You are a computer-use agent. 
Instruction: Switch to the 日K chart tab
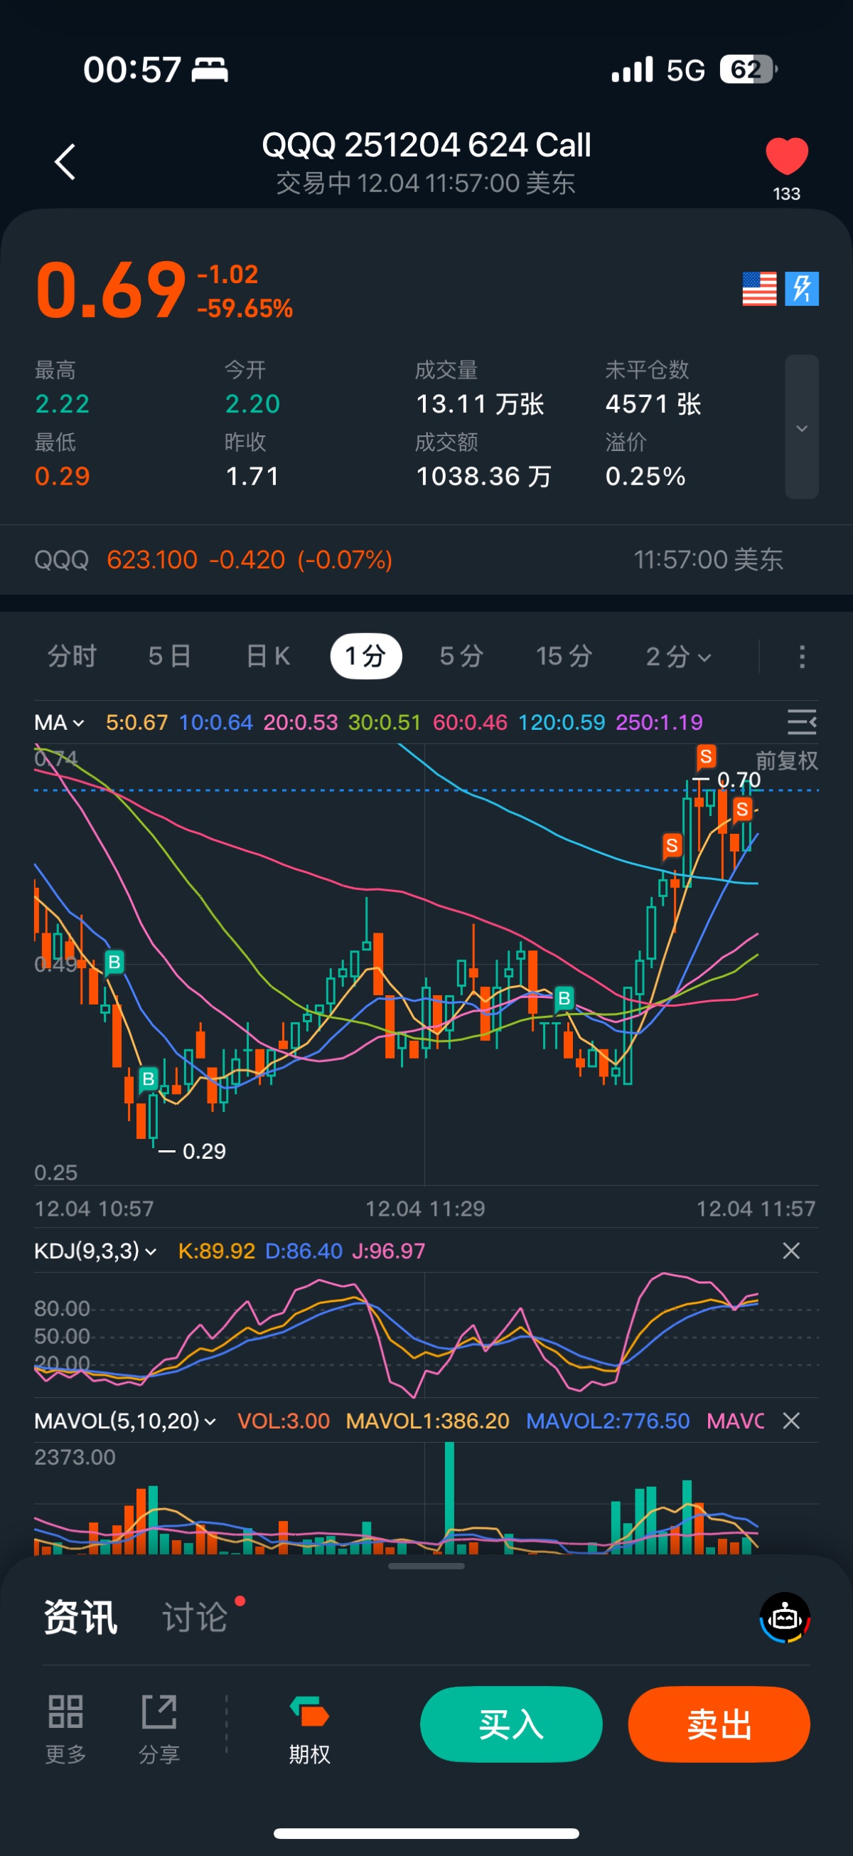point(268,657)
